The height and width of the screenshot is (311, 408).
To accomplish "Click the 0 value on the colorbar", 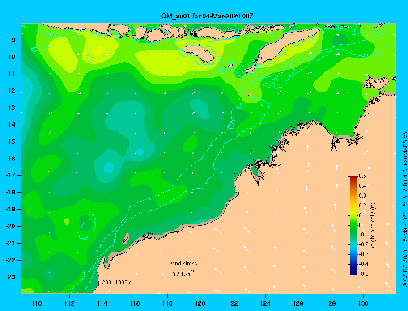I will (361, 225).
